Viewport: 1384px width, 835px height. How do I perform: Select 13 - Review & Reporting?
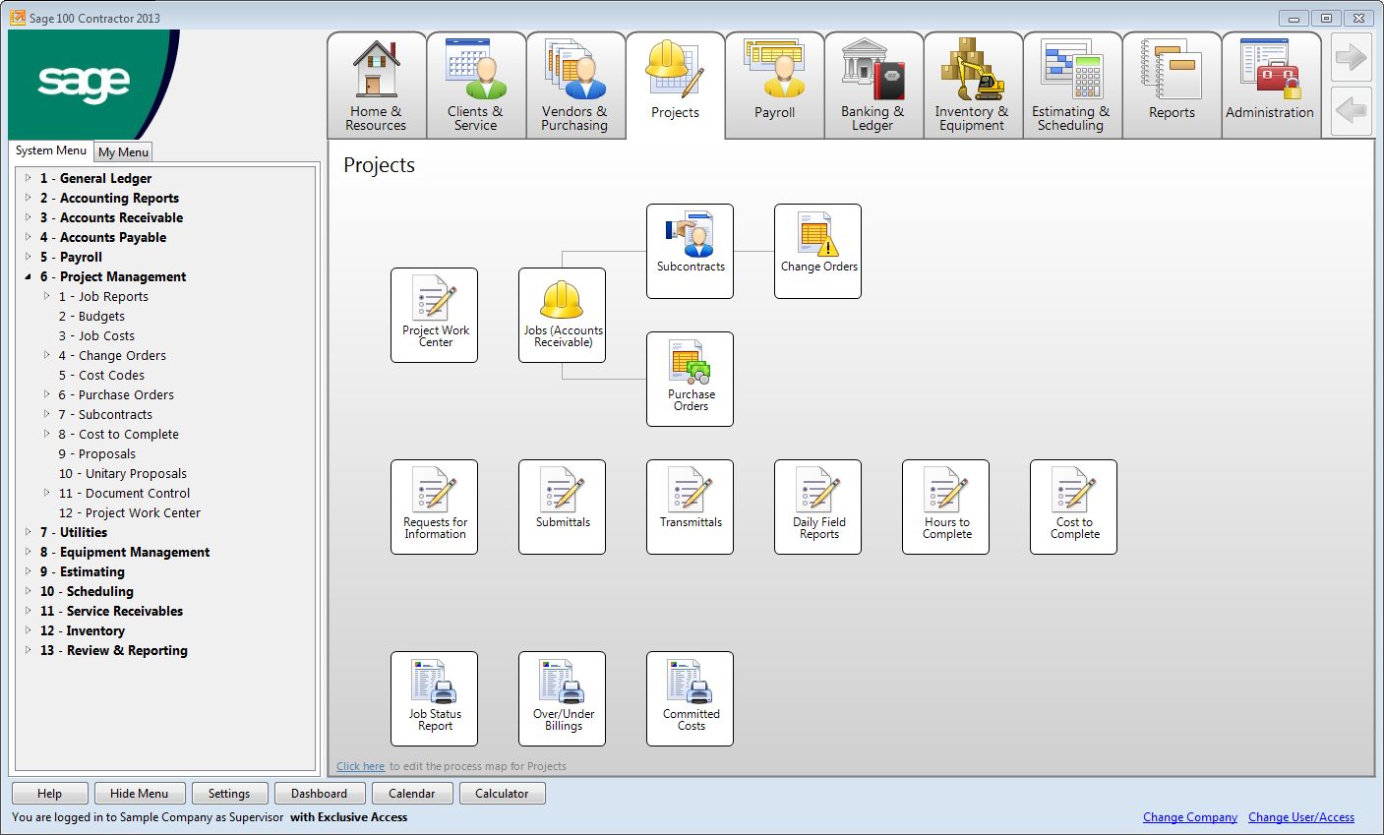pyautogui.click(x=114, y=650)
